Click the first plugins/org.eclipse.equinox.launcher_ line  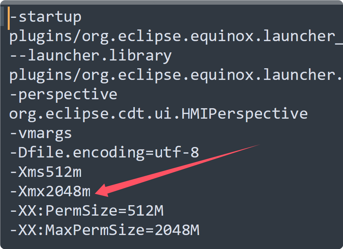[x=176, y=36]
